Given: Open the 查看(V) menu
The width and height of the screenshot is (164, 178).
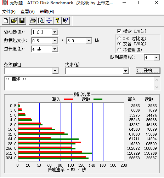Looking at the screenshot, I should click(28, 12).
